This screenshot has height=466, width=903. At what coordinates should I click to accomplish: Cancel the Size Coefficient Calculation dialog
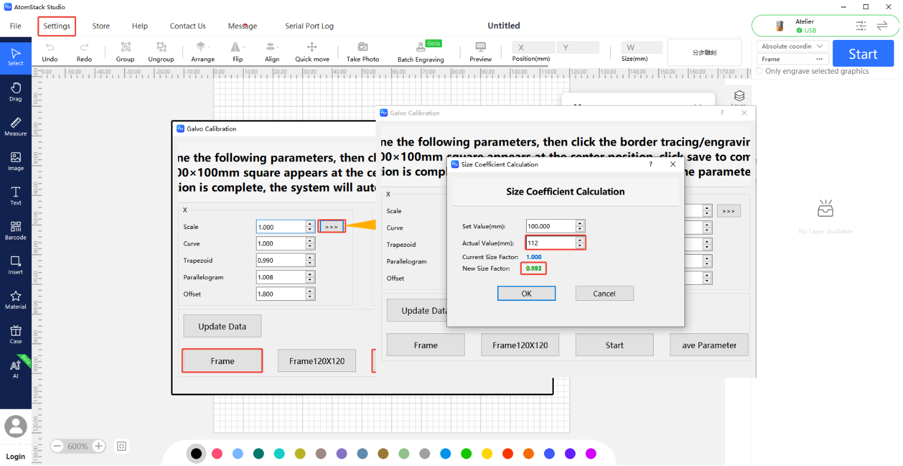[604, 293]
